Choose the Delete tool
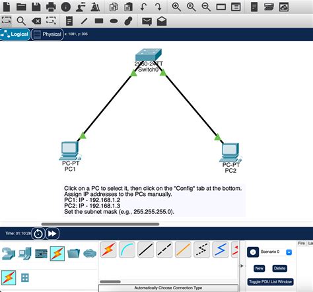This screenshot has height=292, width=313. 36,21
